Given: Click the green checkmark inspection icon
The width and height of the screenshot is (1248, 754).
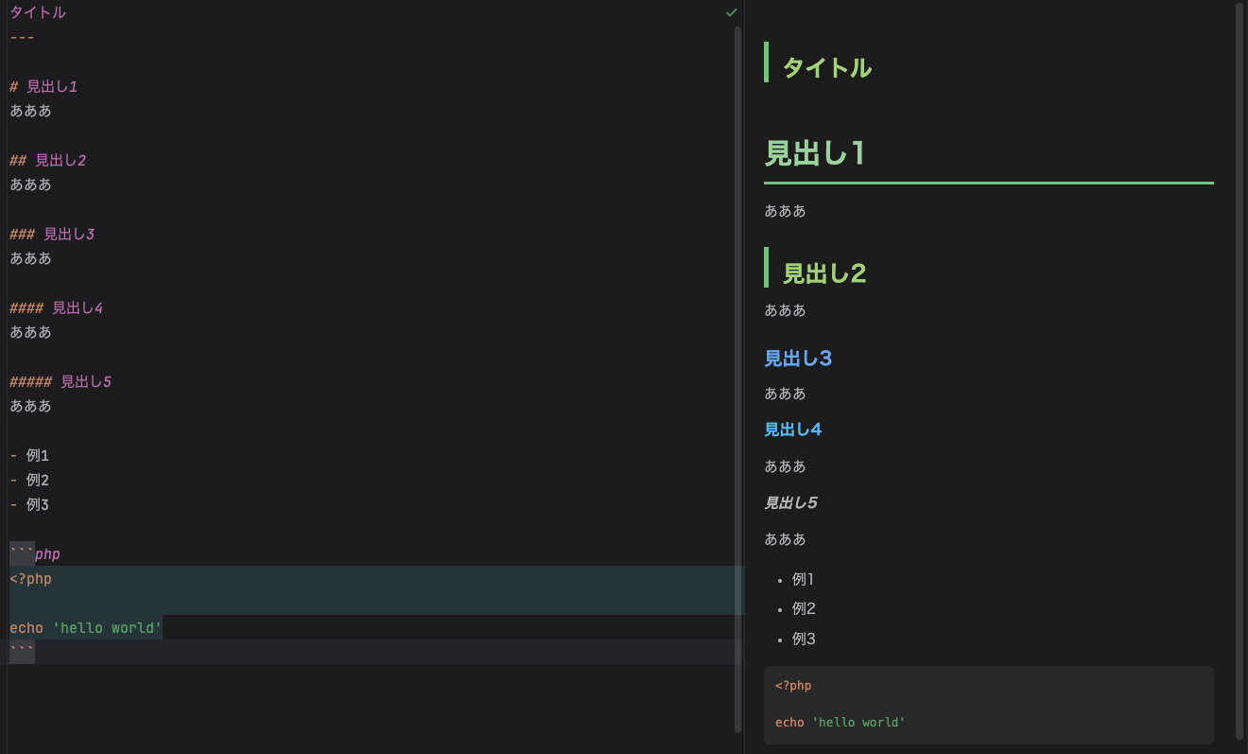Looking at the screenshot, I should pos(731,12).
